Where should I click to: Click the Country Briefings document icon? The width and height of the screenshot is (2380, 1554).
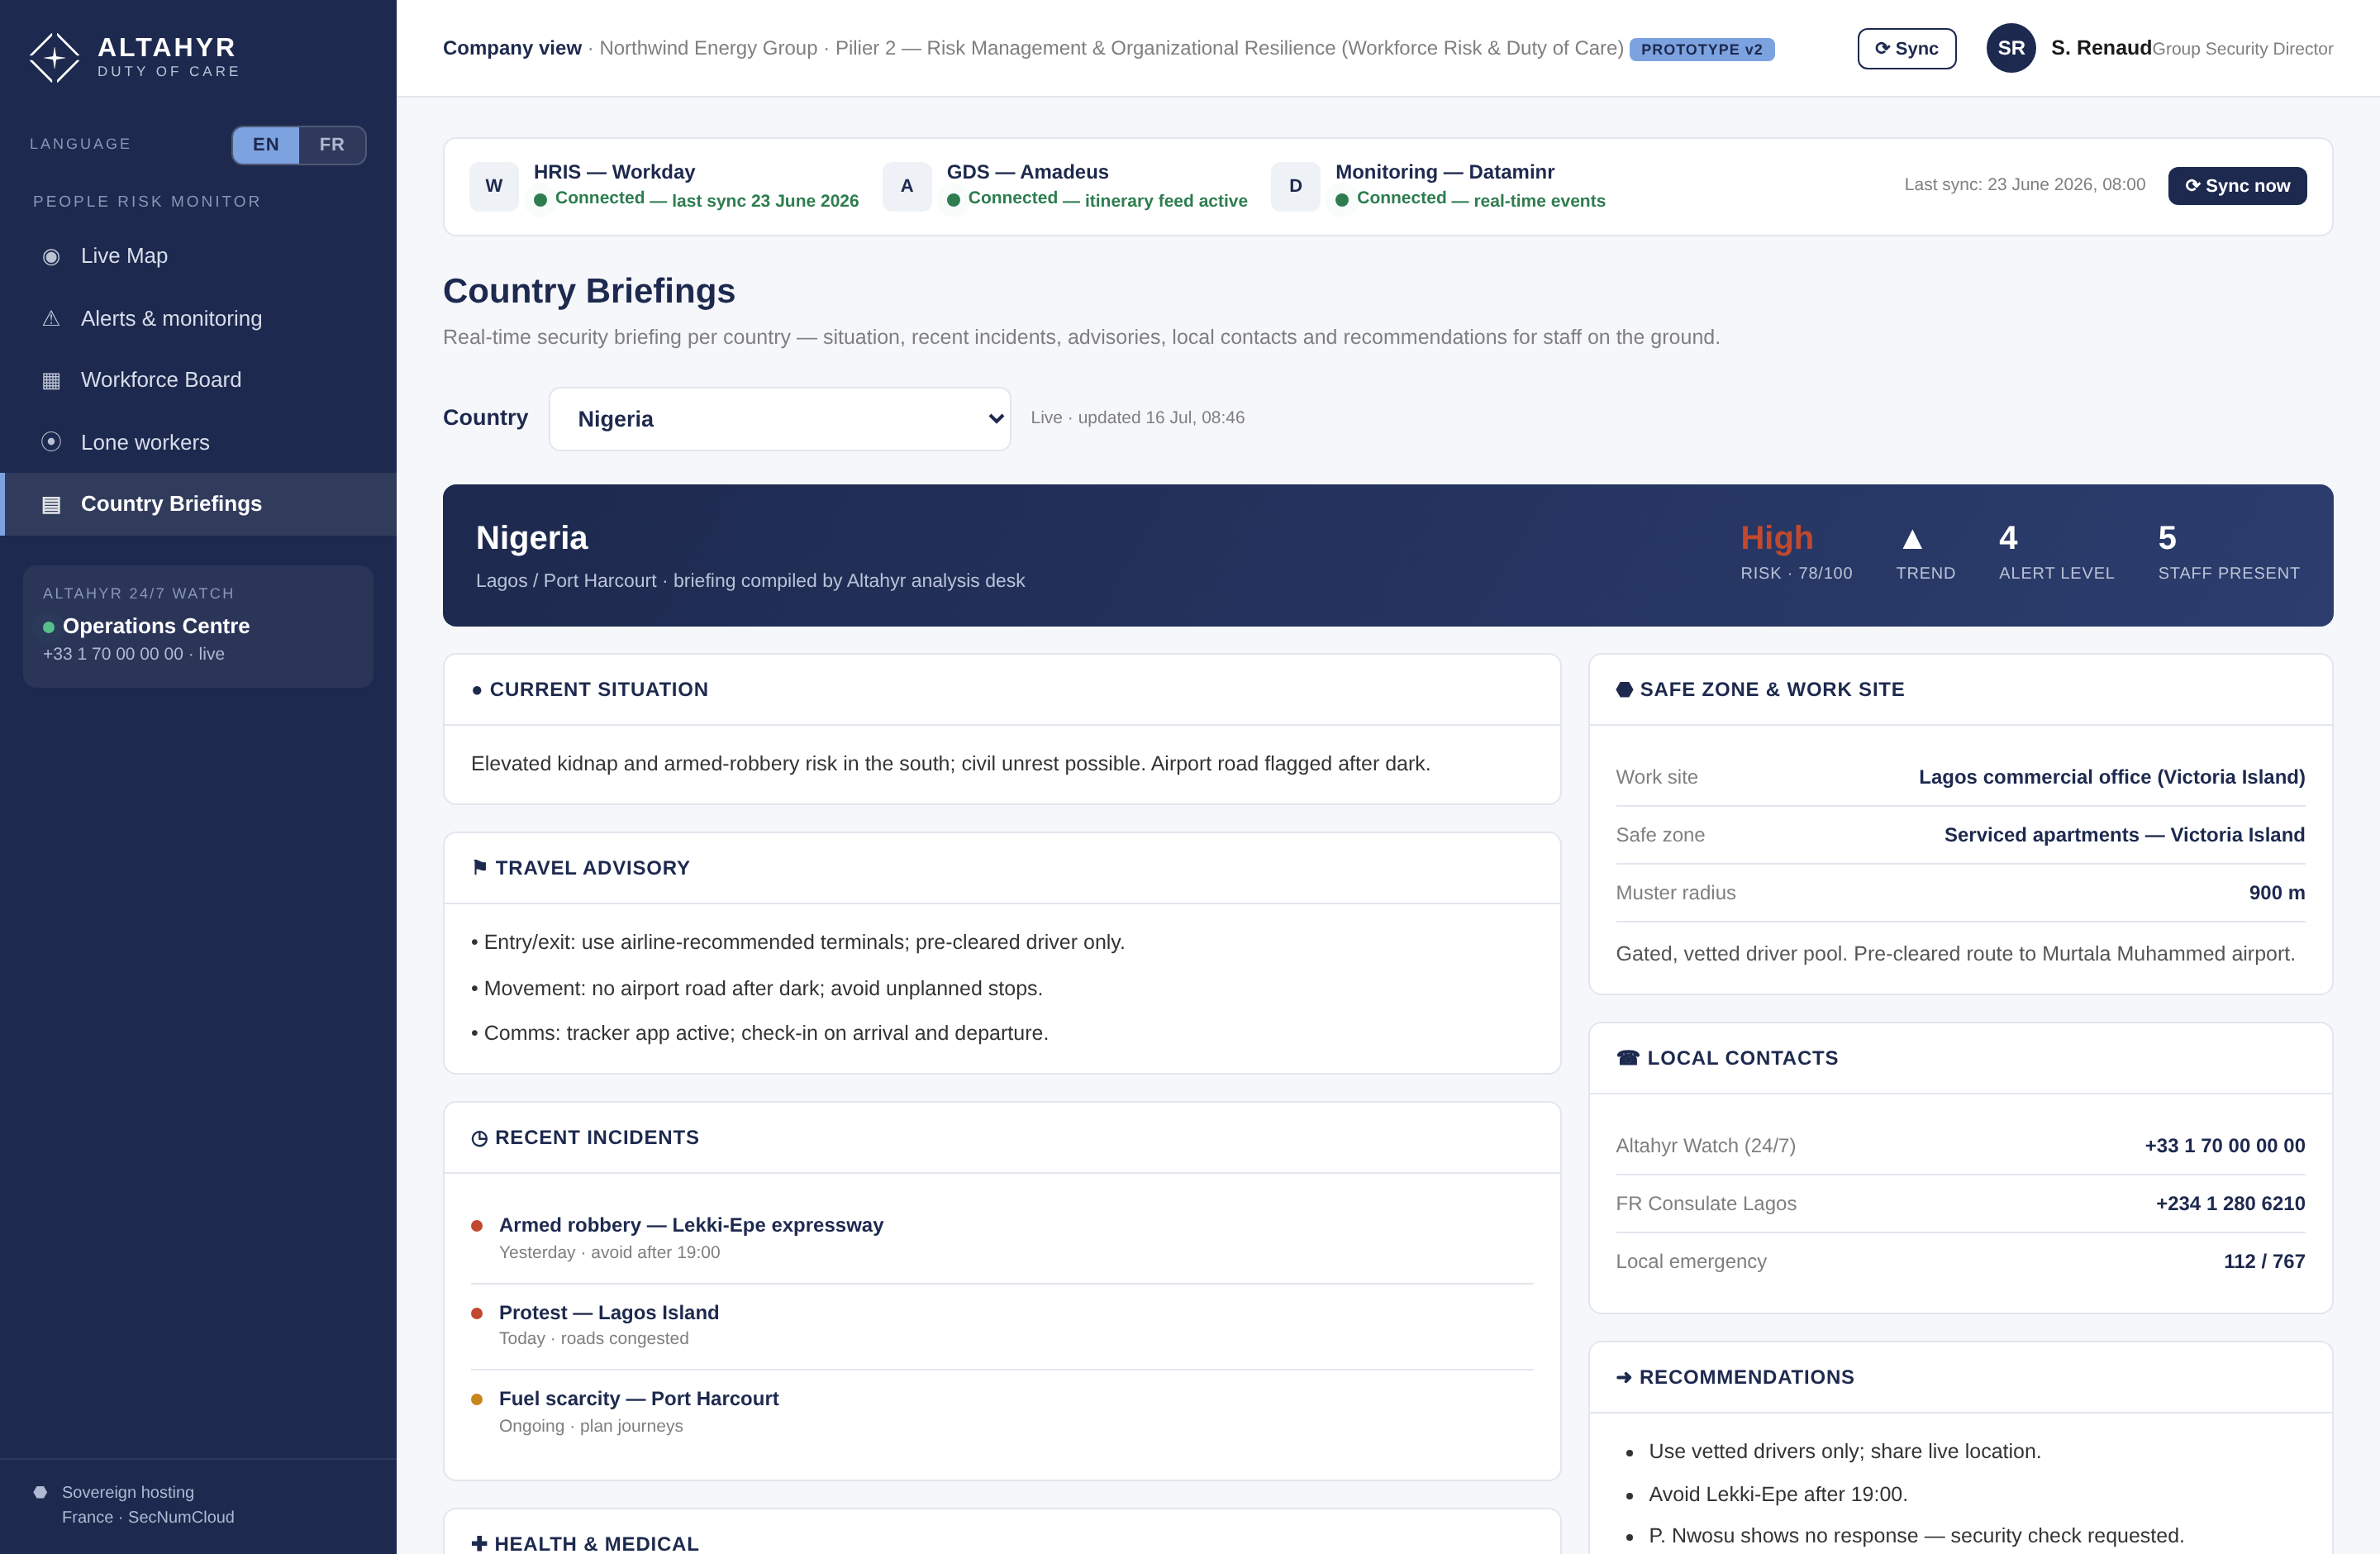tap(51, 504)
